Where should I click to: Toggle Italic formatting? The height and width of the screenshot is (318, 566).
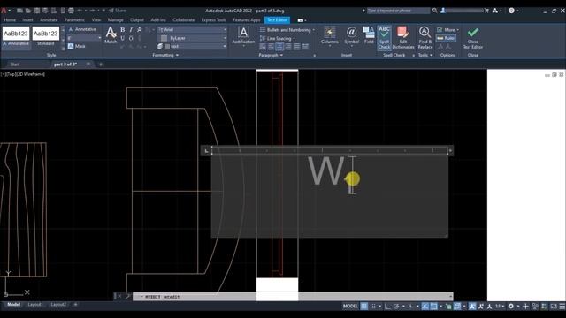tap(131, 29)
